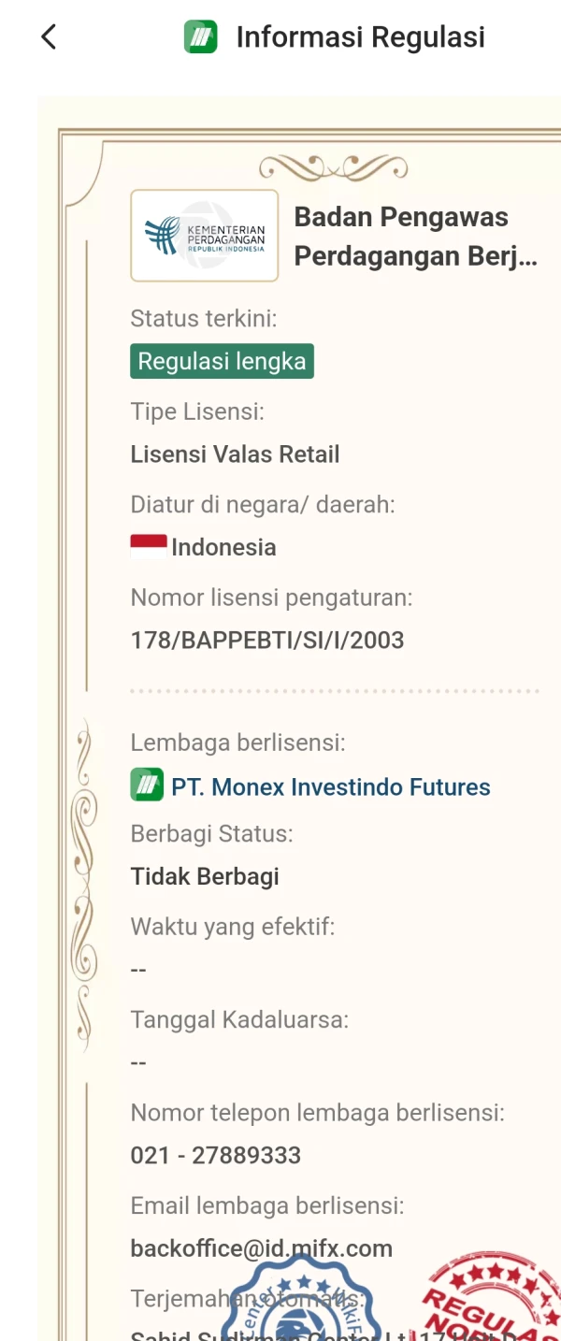The height and width of the screenshot is (1341, 561).
Task: Tap the Regulasi lengka status badge
Action: click(x=222, y=361)
